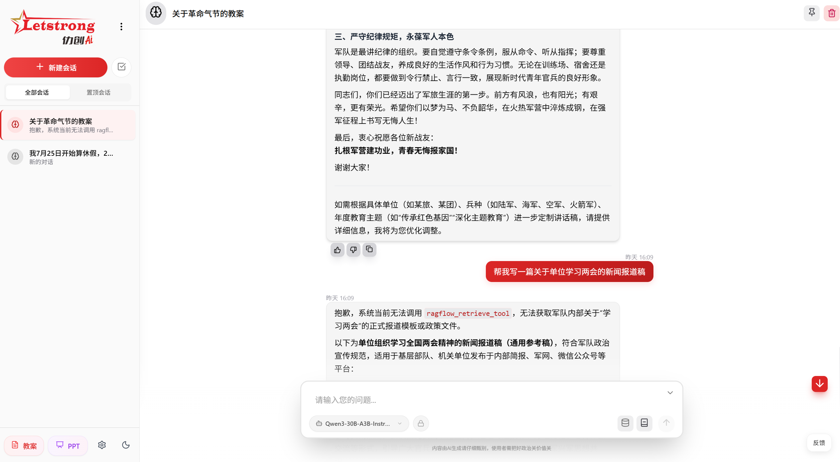840x462 pixels.
Task: Toggle dark mode with the moon icon
Action: tap(126, 445)
